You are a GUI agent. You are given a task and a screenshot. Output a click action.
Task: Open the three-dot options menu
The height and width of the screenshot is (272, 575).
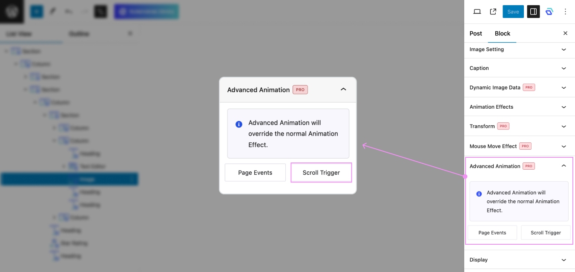click(x=565, y=12)
